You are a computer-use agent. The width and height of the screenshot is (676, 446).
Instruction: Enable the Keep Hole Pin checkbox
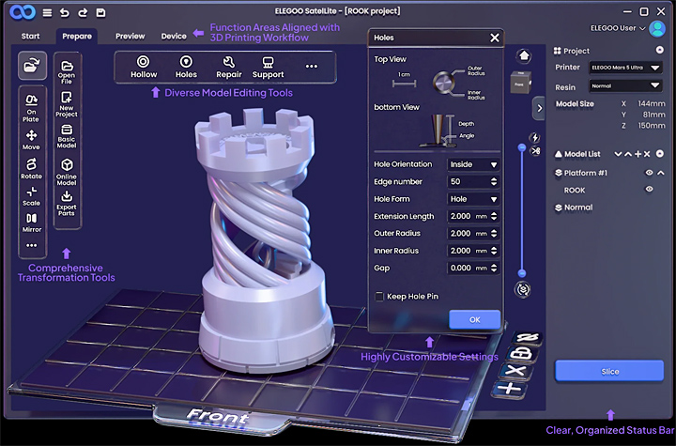pos(379,297)
